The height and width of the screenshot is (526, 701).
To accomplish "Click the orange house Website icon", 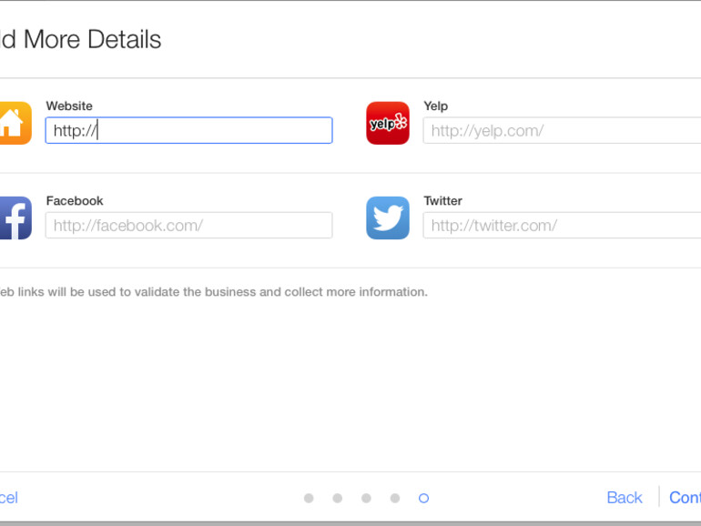I will (x=15, y=123).
